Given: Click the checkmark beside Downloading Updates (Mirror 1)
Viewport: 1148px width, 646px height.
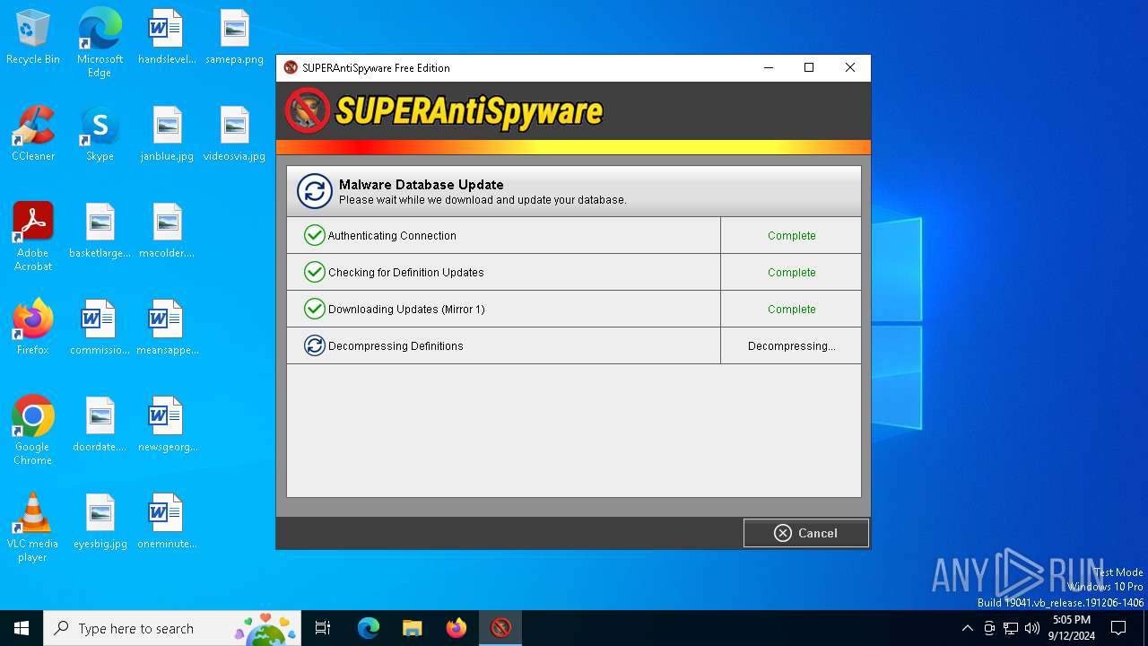Looking at the screenshot, I should (314, 309).
